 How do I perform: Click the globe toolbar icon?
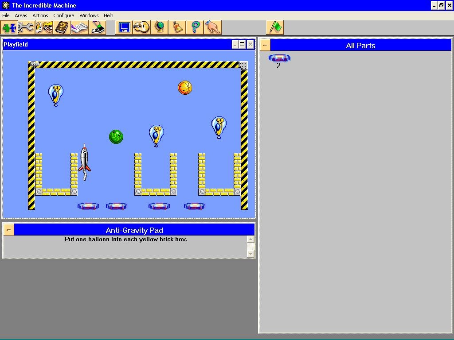point(159,28)
